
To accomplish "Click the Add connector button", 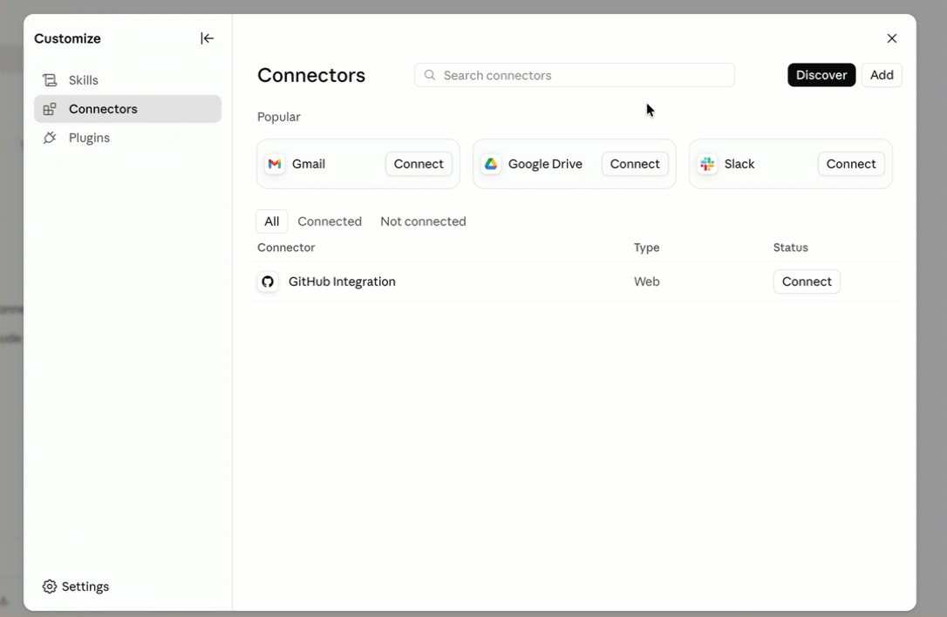I will click(882, 76).
